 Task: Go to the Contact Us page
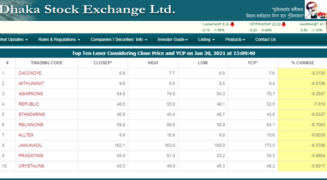[x=265, y=40]
